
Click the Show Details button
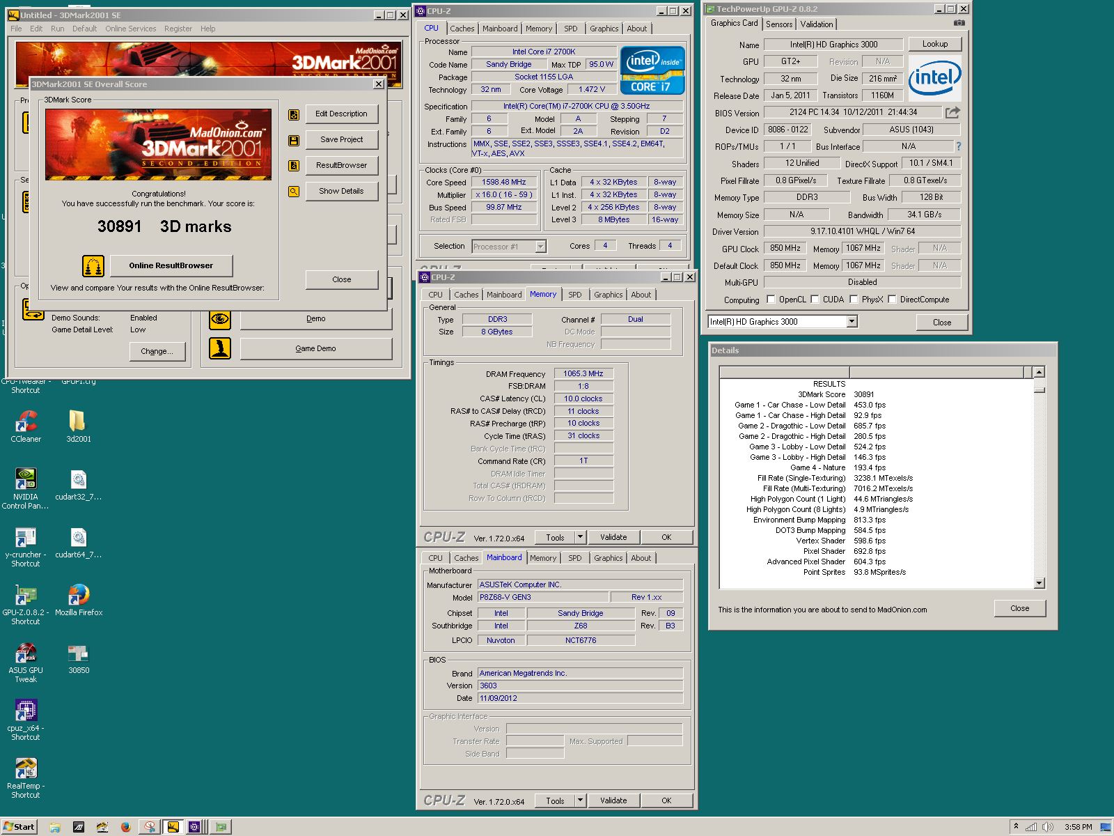coord(341,192)
